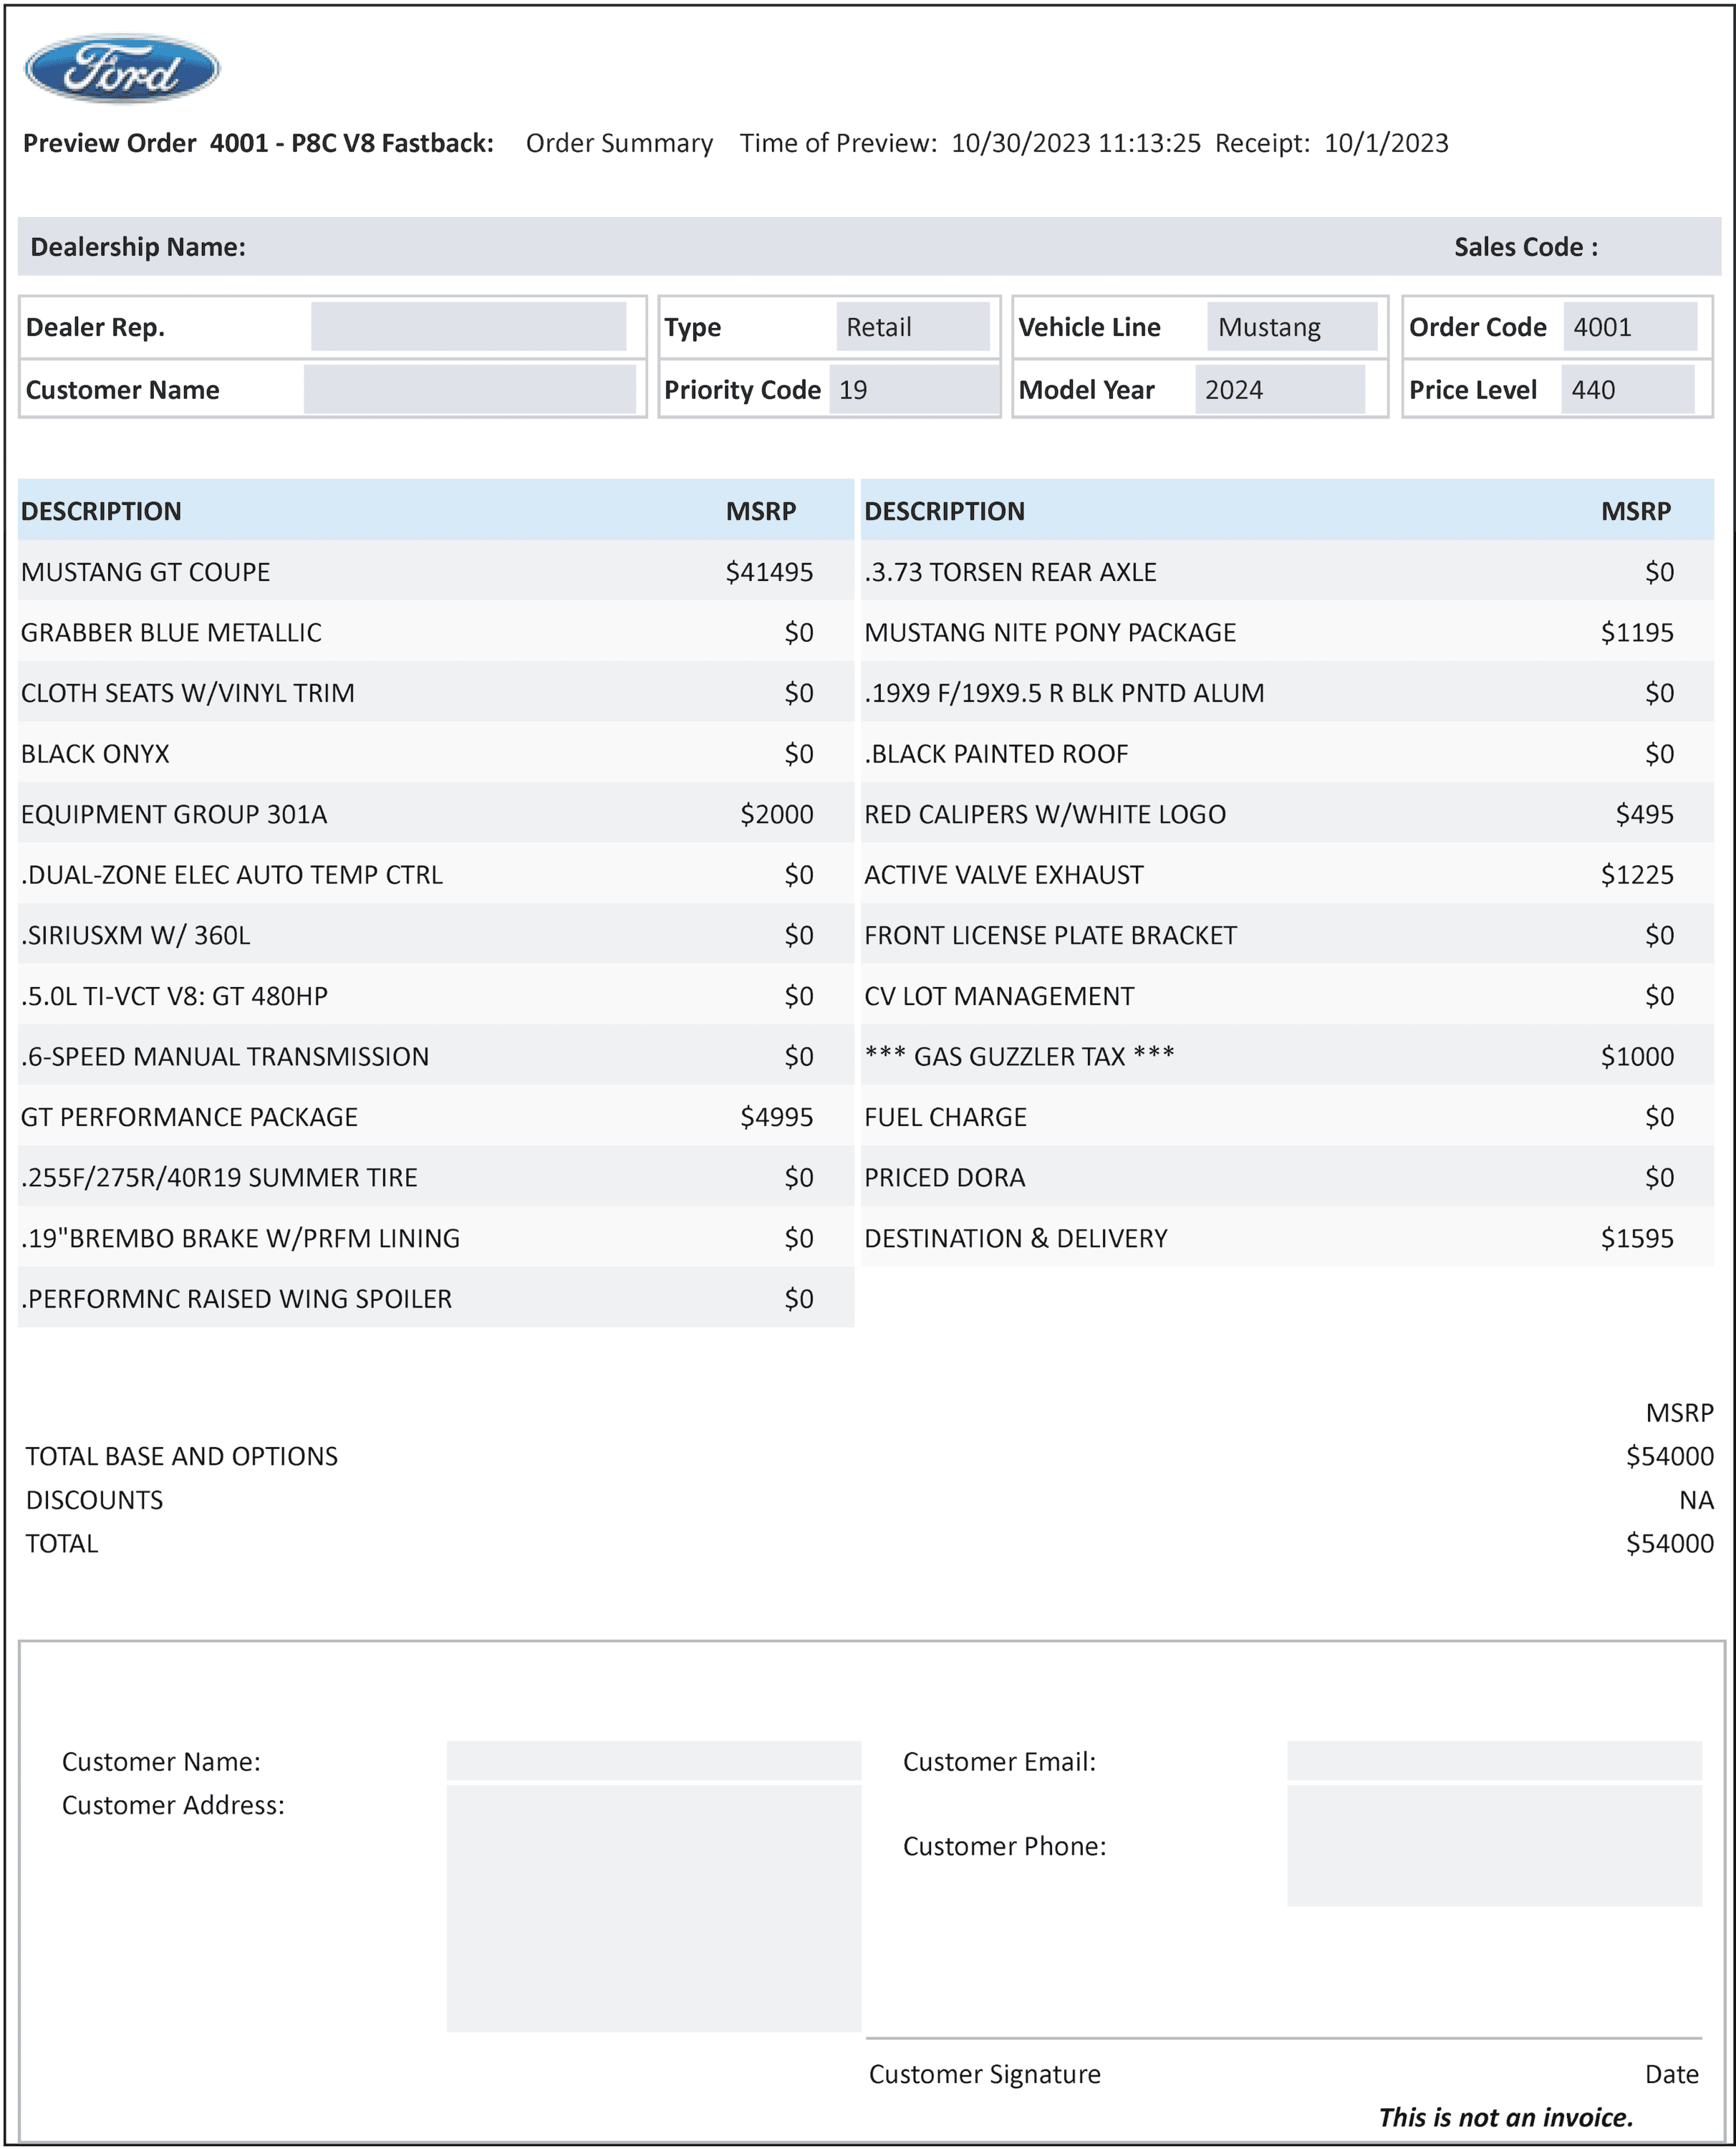
Task: Click the Receipt date 10/1/2023
Action: [x=1386, y=143]
